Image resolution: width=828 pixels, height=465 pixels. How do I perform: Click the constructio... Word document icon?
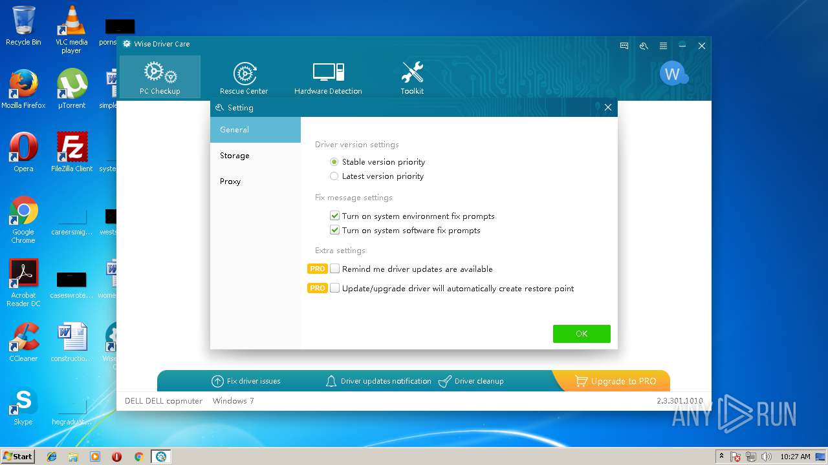pyautogui.click(x=71, y=342)
